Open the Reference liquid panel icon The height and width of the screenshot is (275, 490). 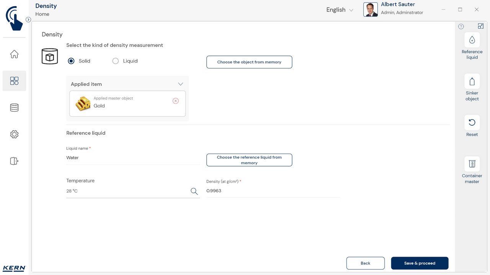[472, 40]
